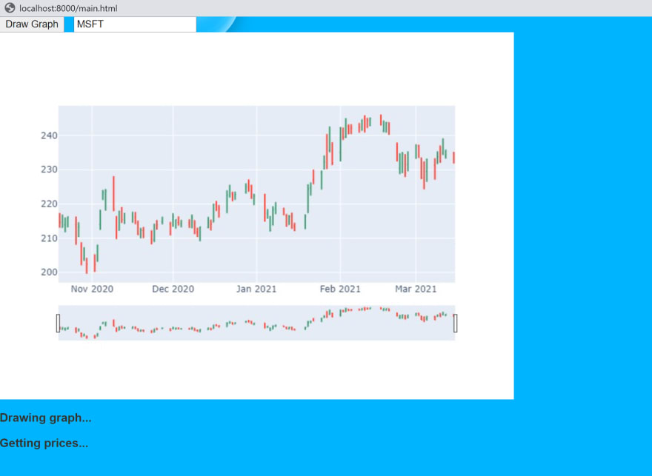The height and width of the screenshot is (476, 652).
Task: Click the Jan 2021 axis label
Action: coord(256,289)
